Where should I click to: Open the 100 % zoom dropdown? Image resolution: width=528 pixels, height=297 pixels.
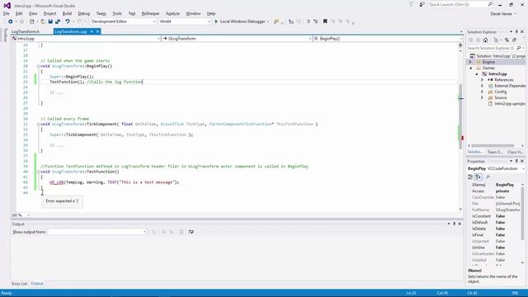point(21,214)
